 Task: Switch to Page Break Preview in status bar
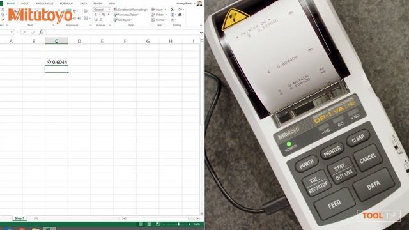tap(158, 224)
